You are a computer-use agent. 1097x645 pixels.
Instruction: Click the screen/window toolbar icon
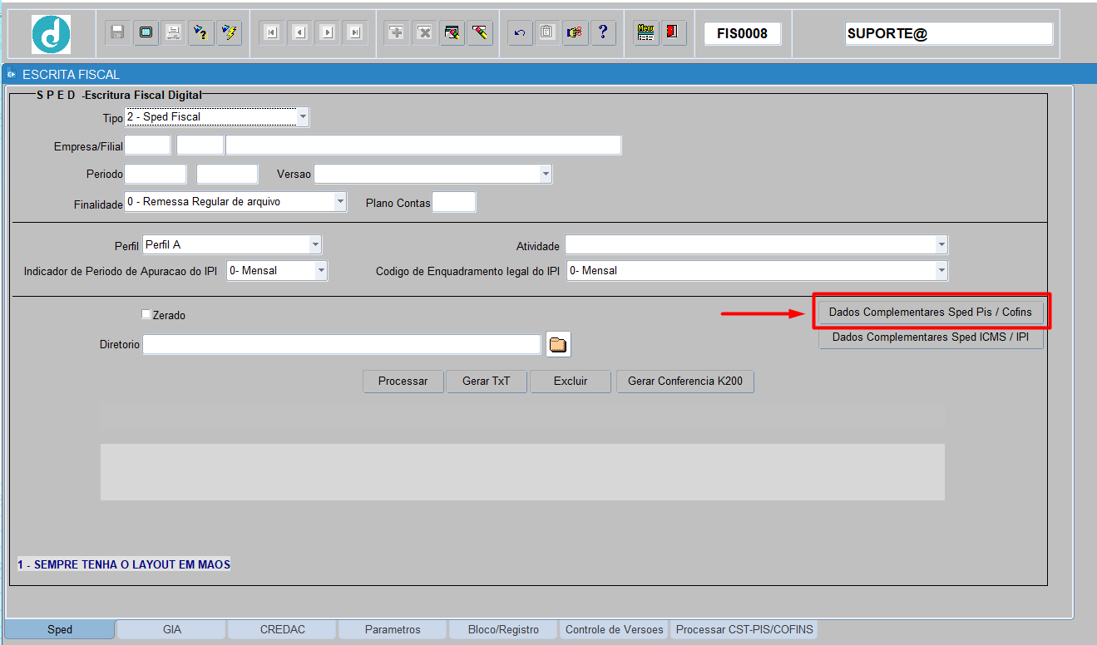tap(146, 33)
